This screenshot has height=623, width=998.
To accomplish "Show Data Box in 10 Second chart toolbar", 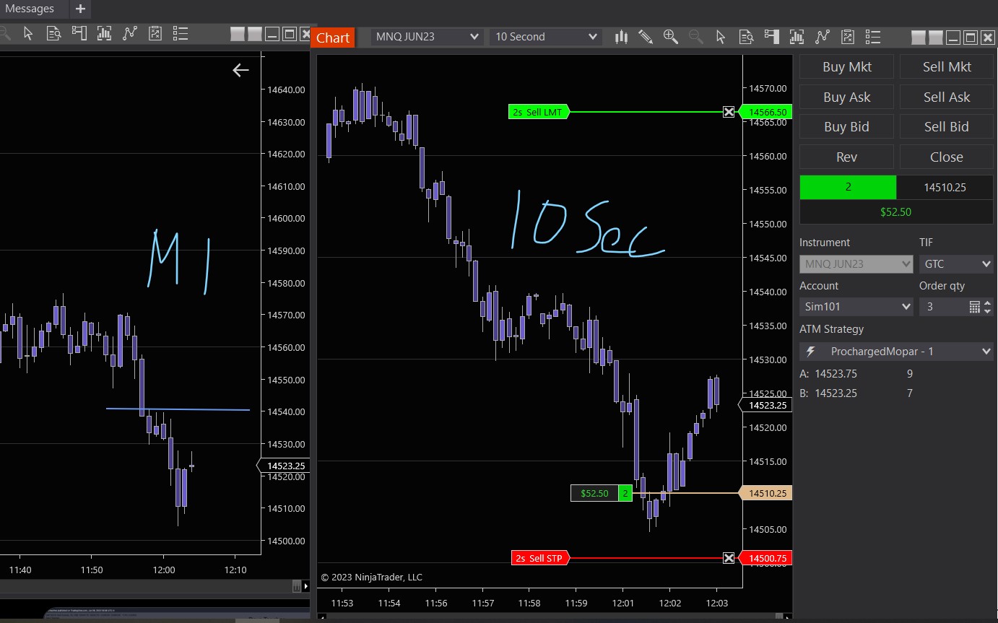I will pos(746,37).
